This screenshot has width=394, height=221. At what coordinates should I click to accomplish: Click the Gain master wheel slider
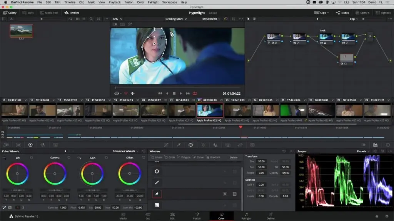point(93,190)
